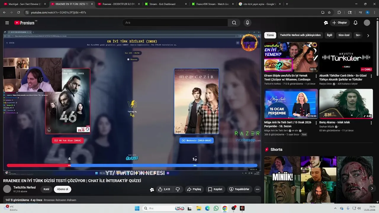Click the YouTube search input field

pyautogui.click(x=175, y=23)
